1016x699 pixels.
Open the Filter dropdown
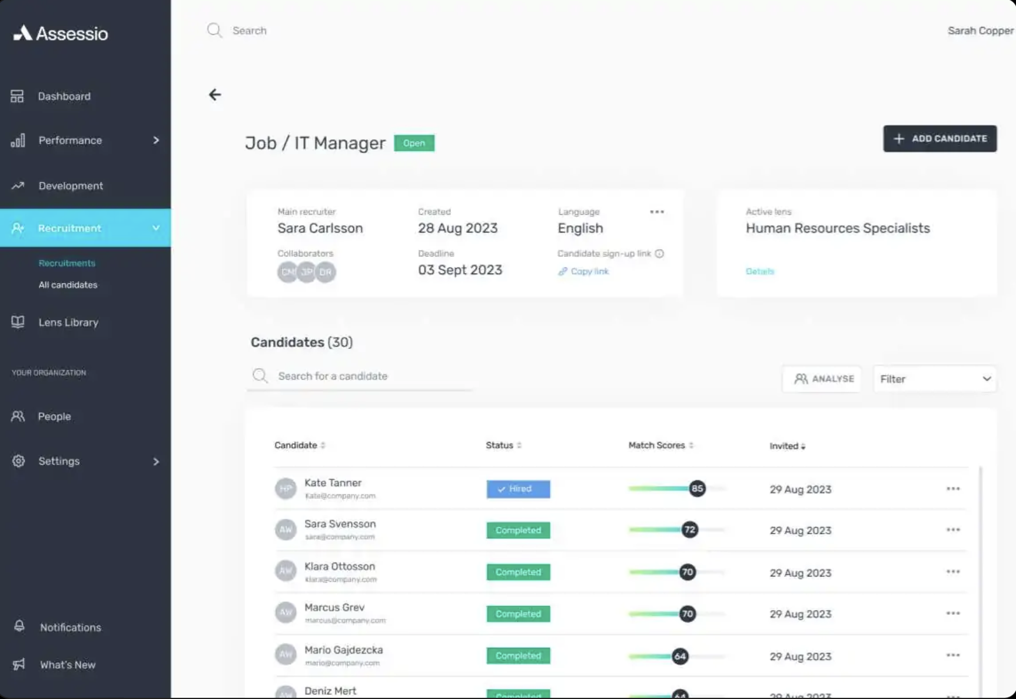pyautogui.click(x=934, y=379)
